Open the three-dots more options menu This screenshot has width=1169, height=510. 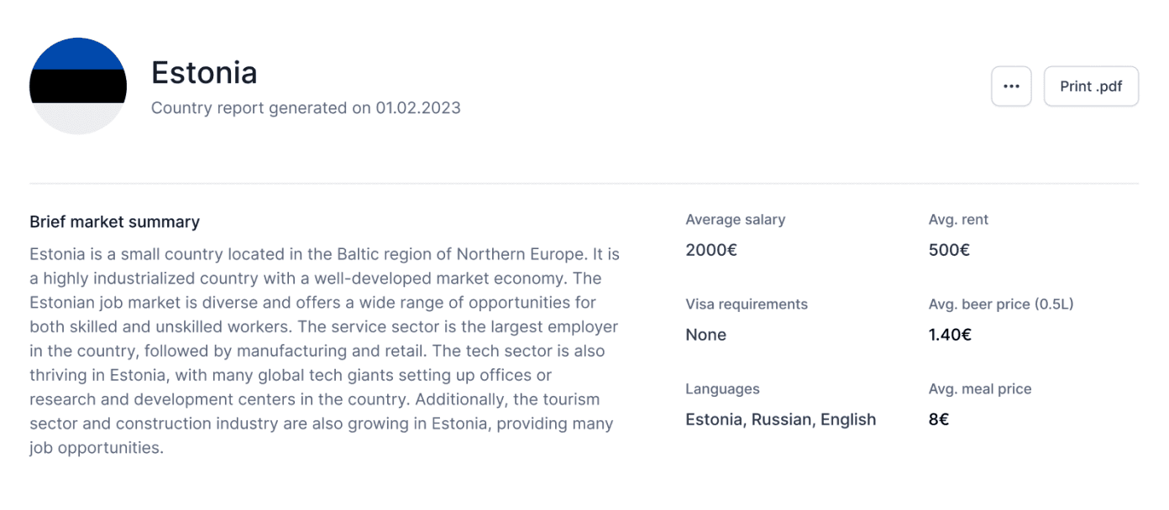[x=1011, y=86]
